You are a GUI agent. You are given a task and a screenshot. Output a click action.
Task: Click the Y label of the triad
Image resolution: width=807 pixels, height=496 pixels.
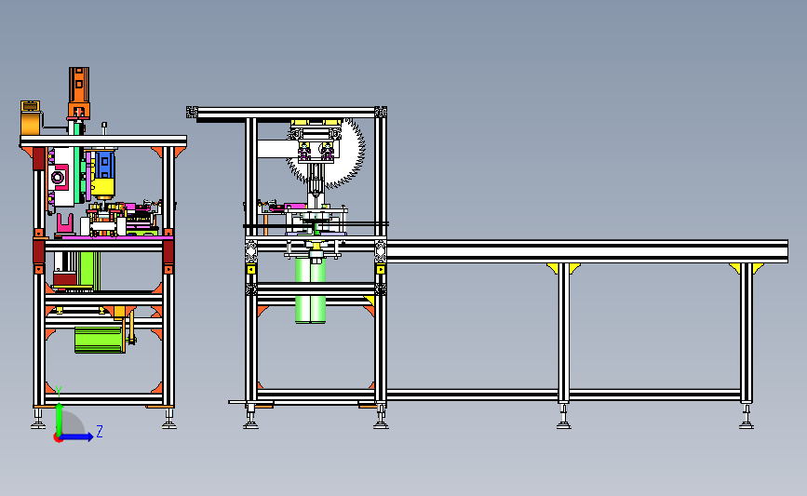point(59,393)
